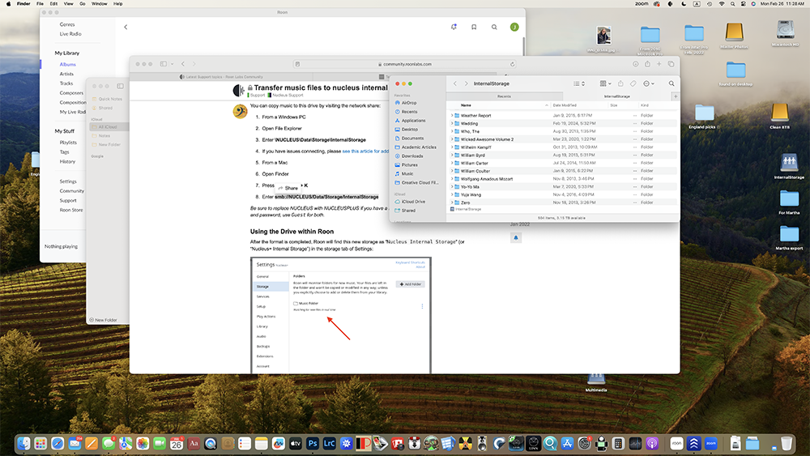Click the Roon back arrow
This screenshot has height=456, width=810.
(126, 27)
